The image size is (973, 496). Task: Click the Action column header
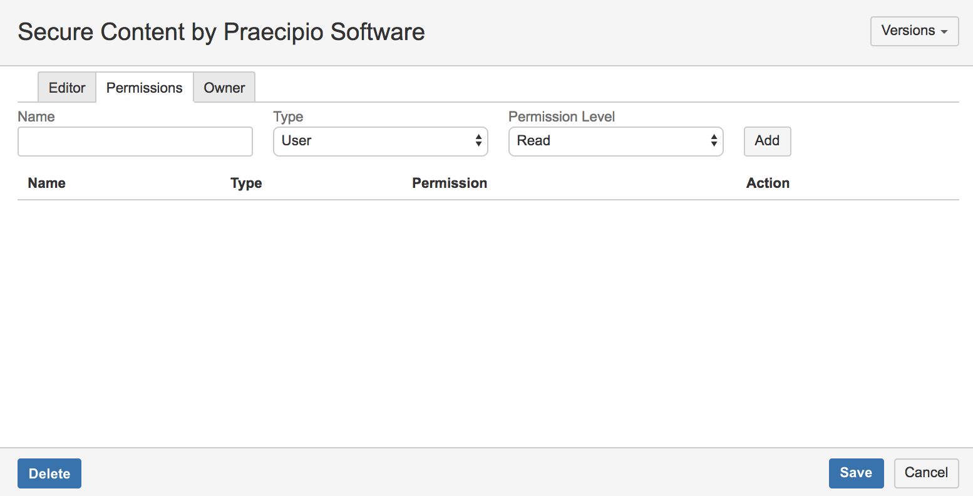768,183
